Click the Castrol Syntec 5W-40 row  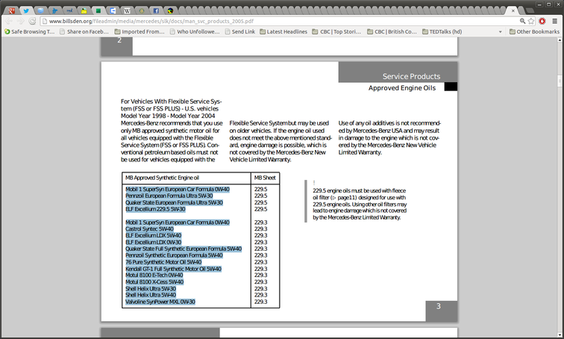coord(149,229)
